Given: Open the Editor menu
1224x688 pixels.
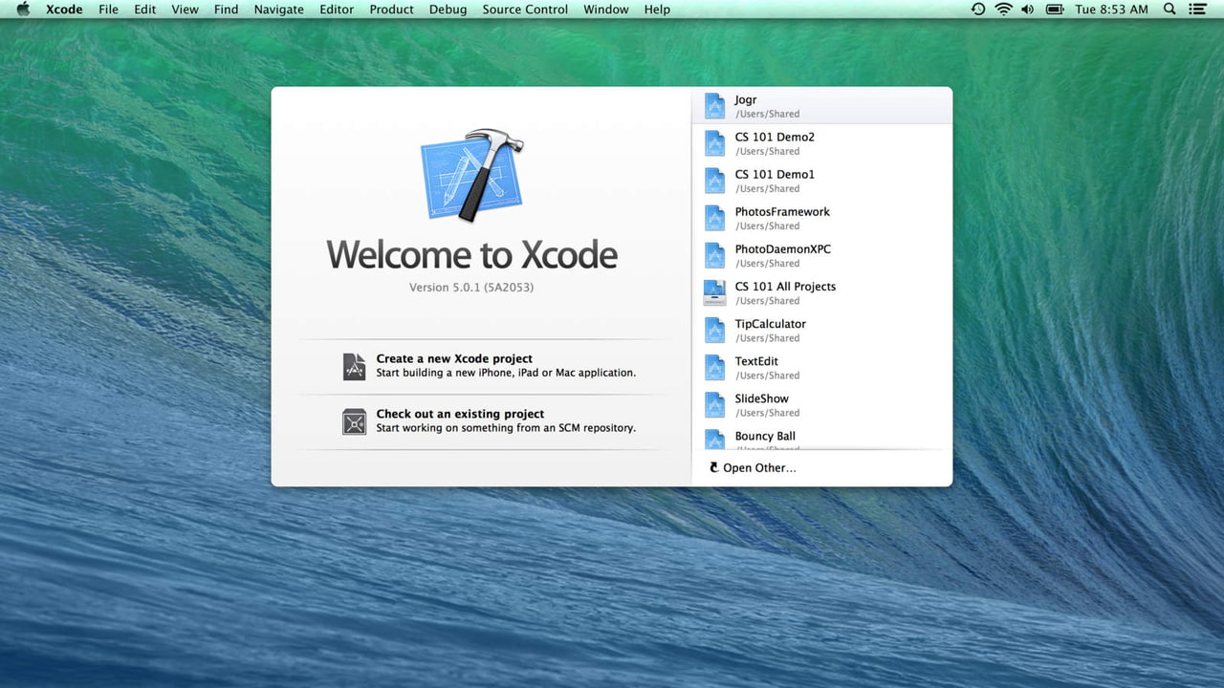Looking at the screenshot, I should 337,10.
